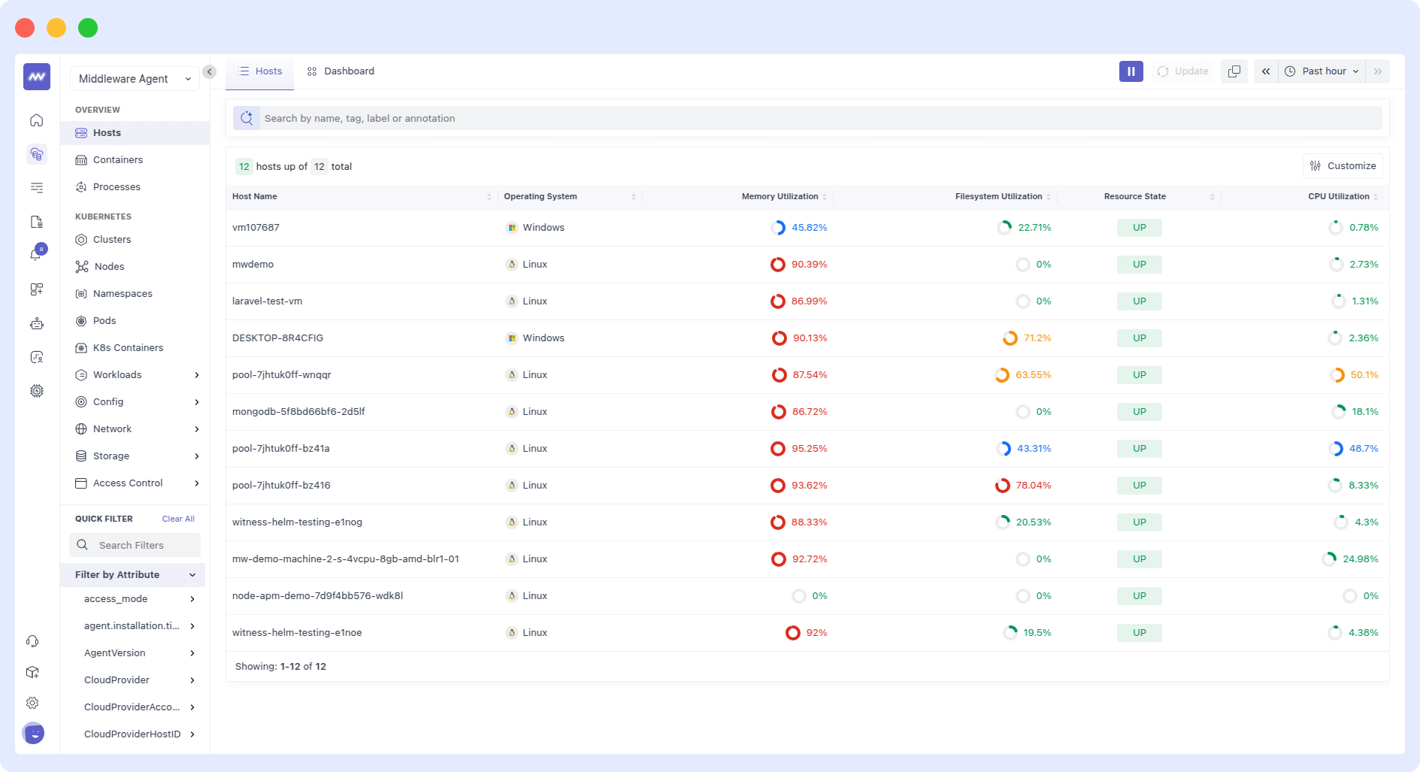Screen dimensions: 1420x772
Task: Open the Home icon in left rail
Action: pyautogui.click(x=37, y=120)
